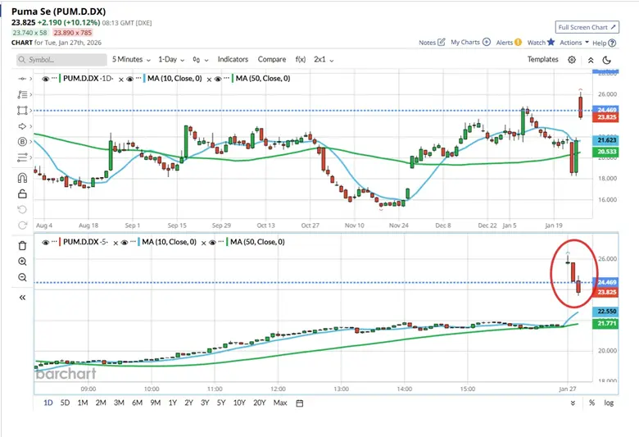Viewport: 639px width, 437px height.
Task: Select the 5Y range tab
Action: tap(221, 403)
